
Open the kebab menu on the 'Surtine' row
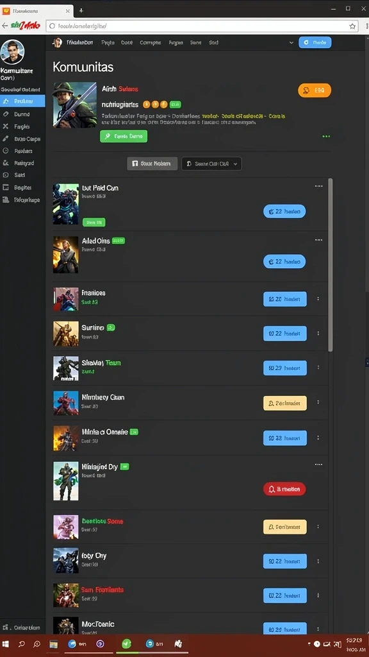click(x=318, y=334)
